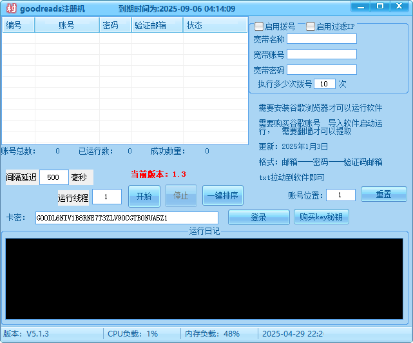Select the 密码 column header
This screenshot has height=343, width=413.
[x=115, y=25]
